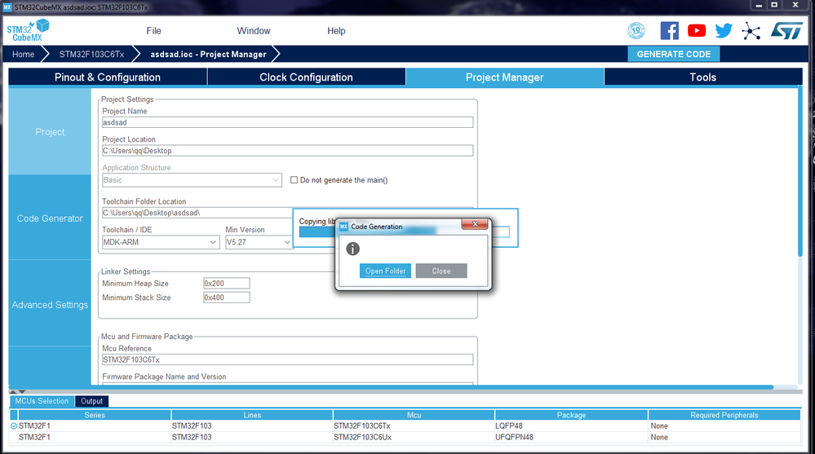Click the Minimum Heap Size field

(226, 283)
